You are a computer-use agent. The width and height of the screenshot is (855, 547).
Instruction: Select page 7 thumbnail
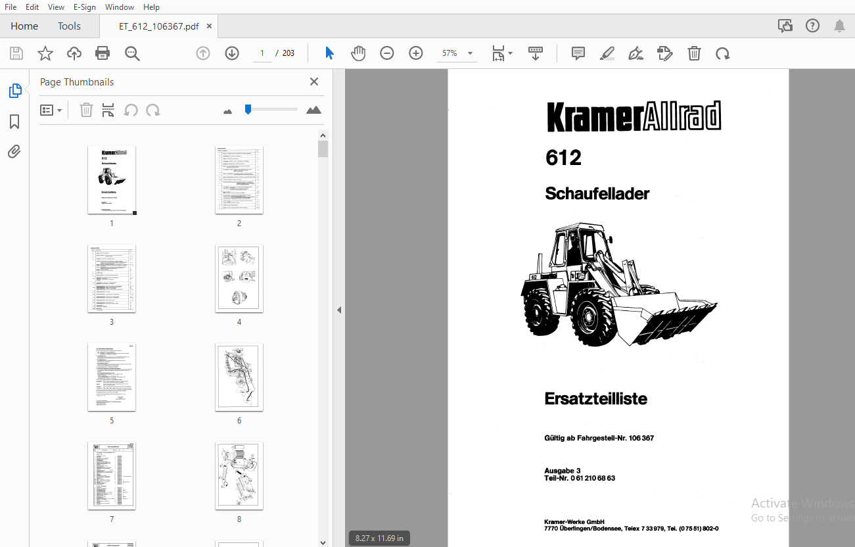[x=112, y=476]
